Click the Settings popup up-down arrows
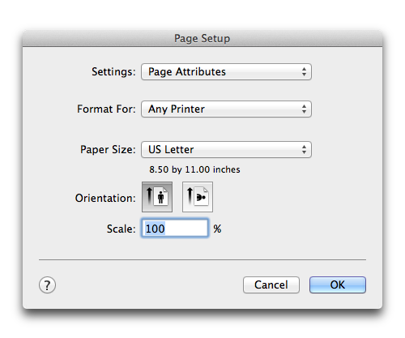 (x=304, y=72)
